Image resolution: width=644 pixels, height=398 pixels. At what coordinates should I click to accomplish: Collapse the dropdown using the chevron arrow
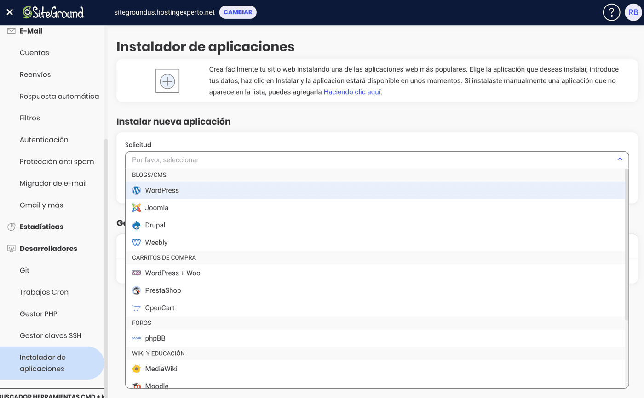[x=620, y=159]
